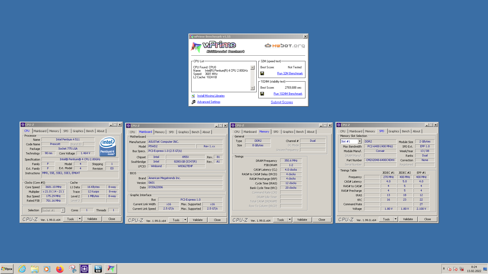Click the wPrime icon in the taskbar

111,269
